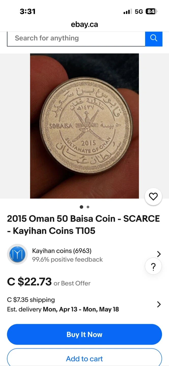Expand shipping details chevron
Image resolution: width=169 pixels, height=366 pixels.
pos(159,304)
